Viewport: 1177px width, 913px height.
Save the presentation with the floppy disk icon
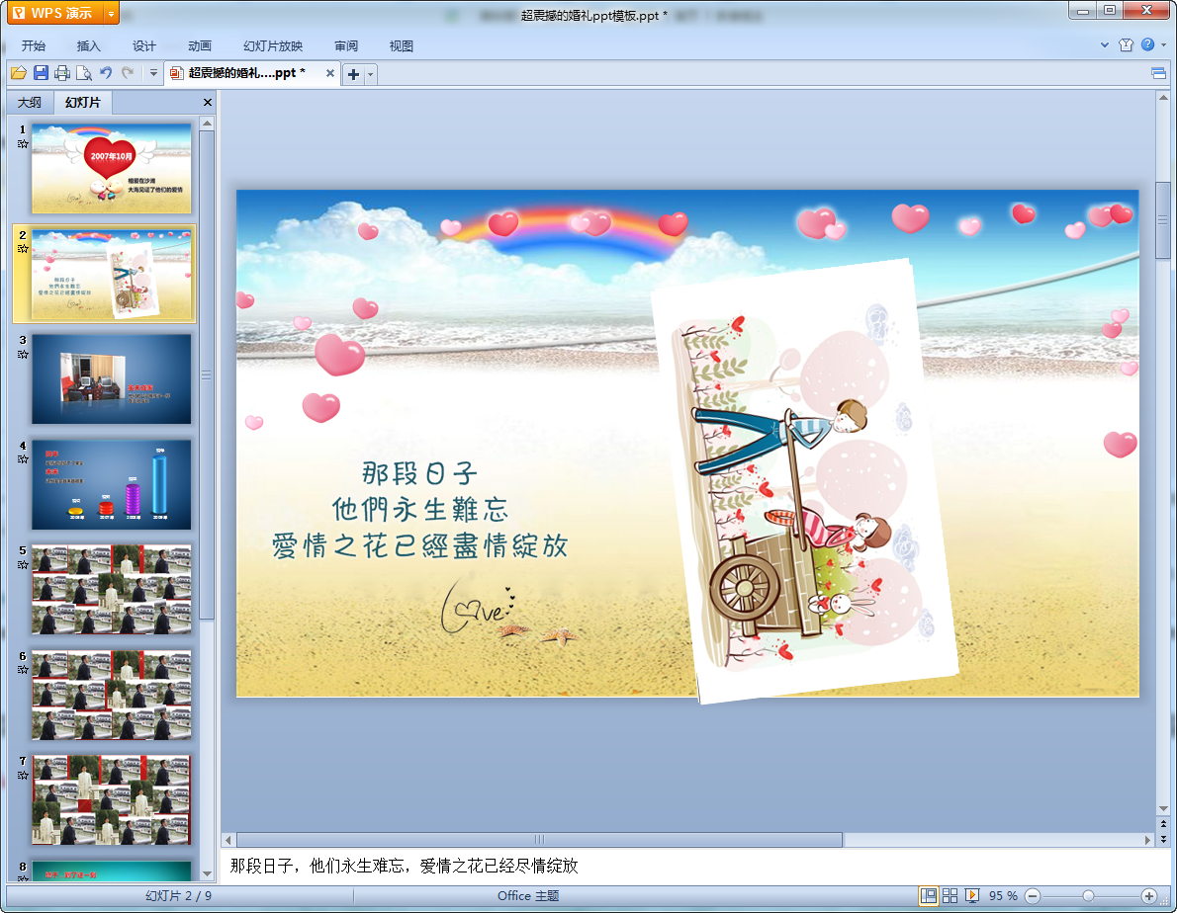tap(41, 73)
